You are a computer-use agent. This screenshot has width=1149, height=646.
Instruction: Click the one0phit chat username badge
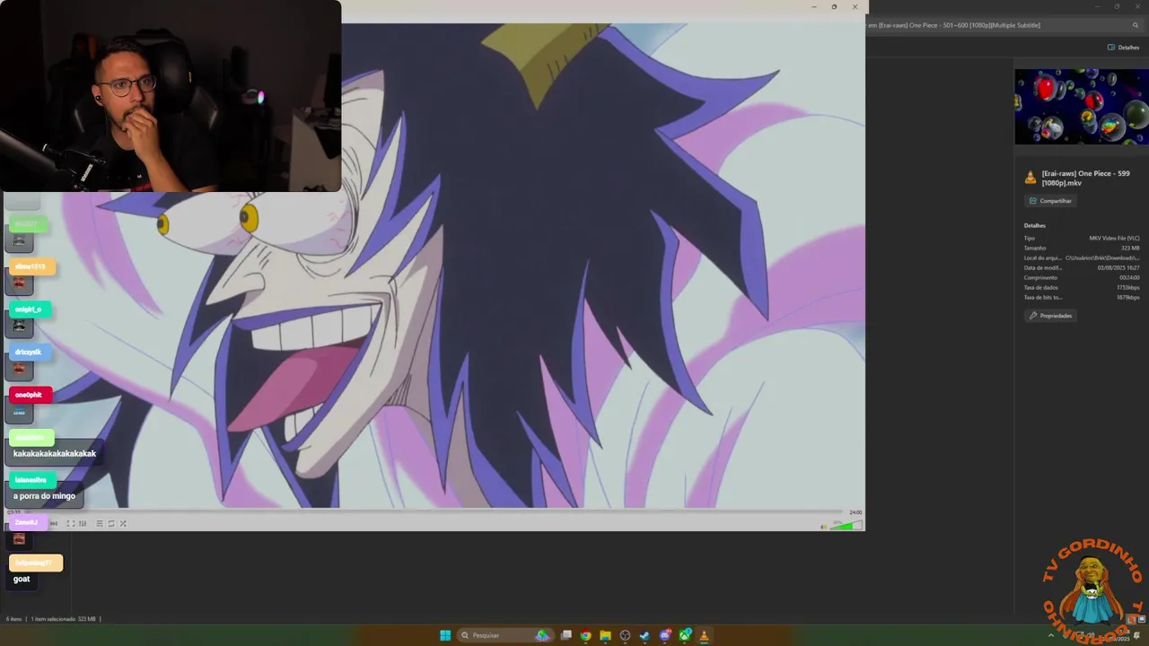click(31, 395)
